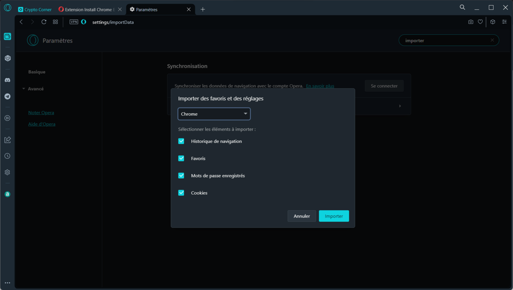Expand the row arrow under Synchronisation
Image resolution: width=513 pixels, height=290 pixels.
pyautogui.click(x=400, y=106)
